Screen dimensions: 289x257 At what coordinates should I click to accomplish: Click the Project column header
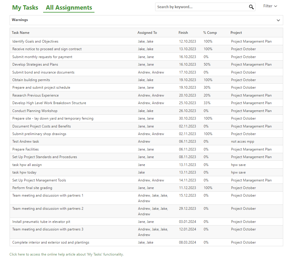point(236,33)
